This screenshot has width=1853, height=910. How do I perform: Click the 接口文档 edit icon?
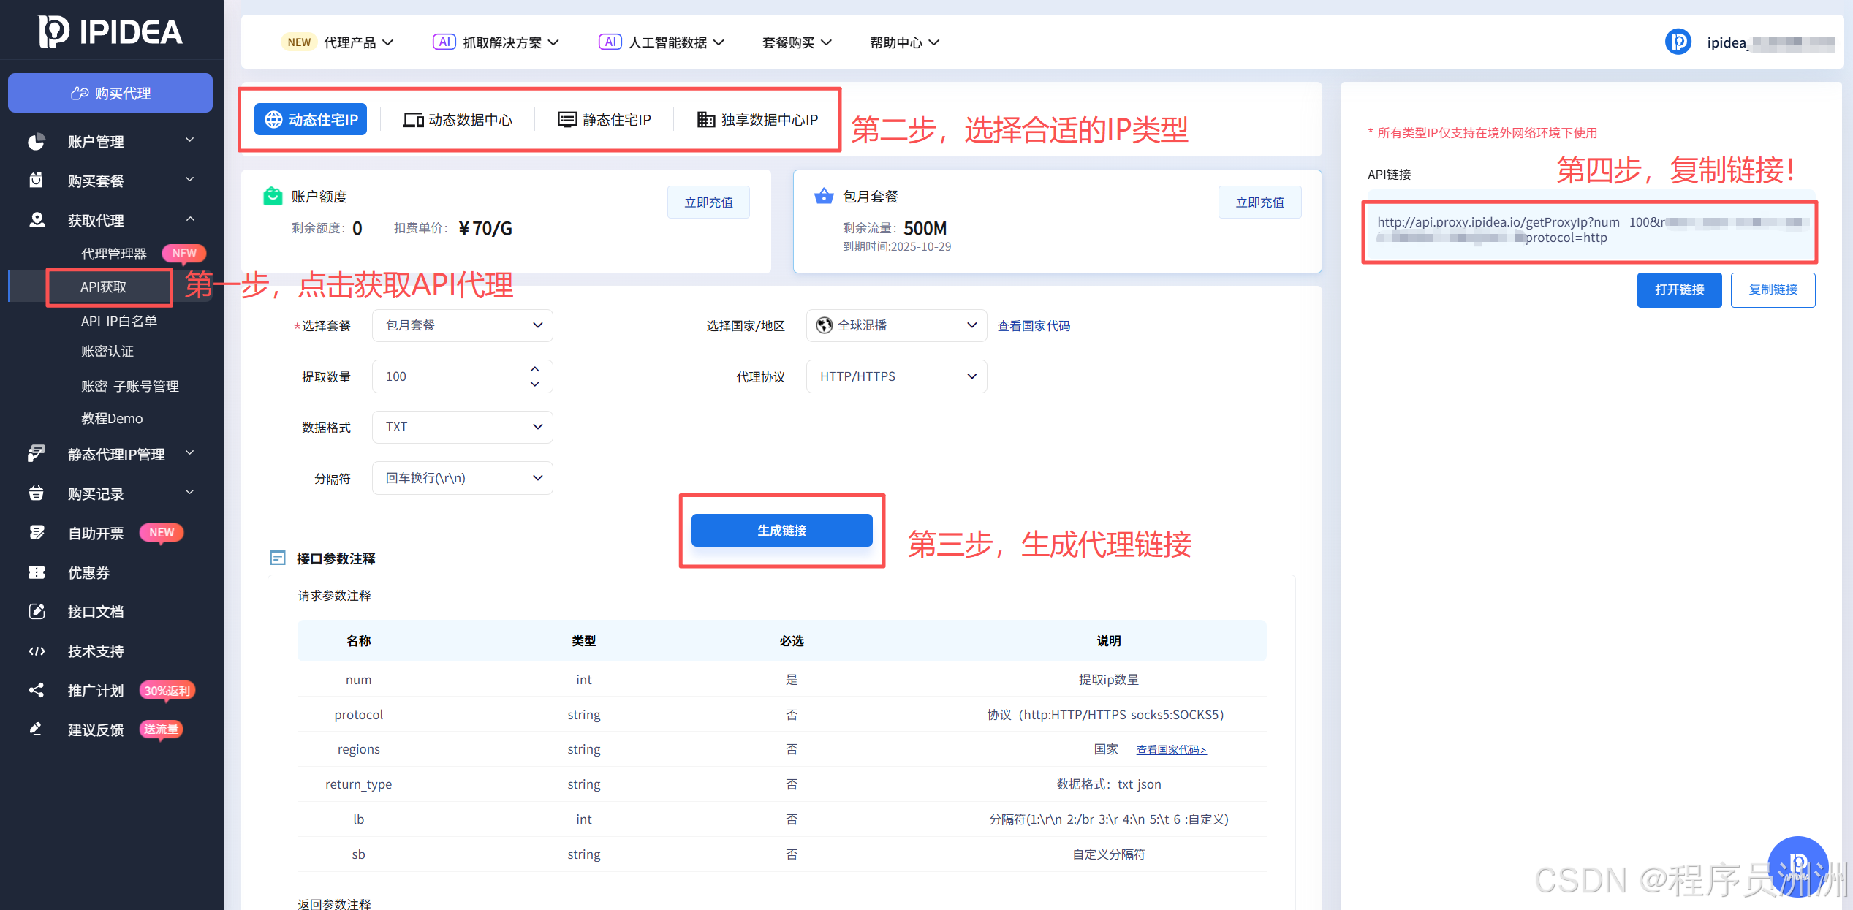tap(36, 612)
